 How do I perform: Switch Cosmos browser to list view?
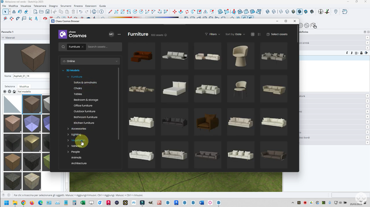click(259, 34)
